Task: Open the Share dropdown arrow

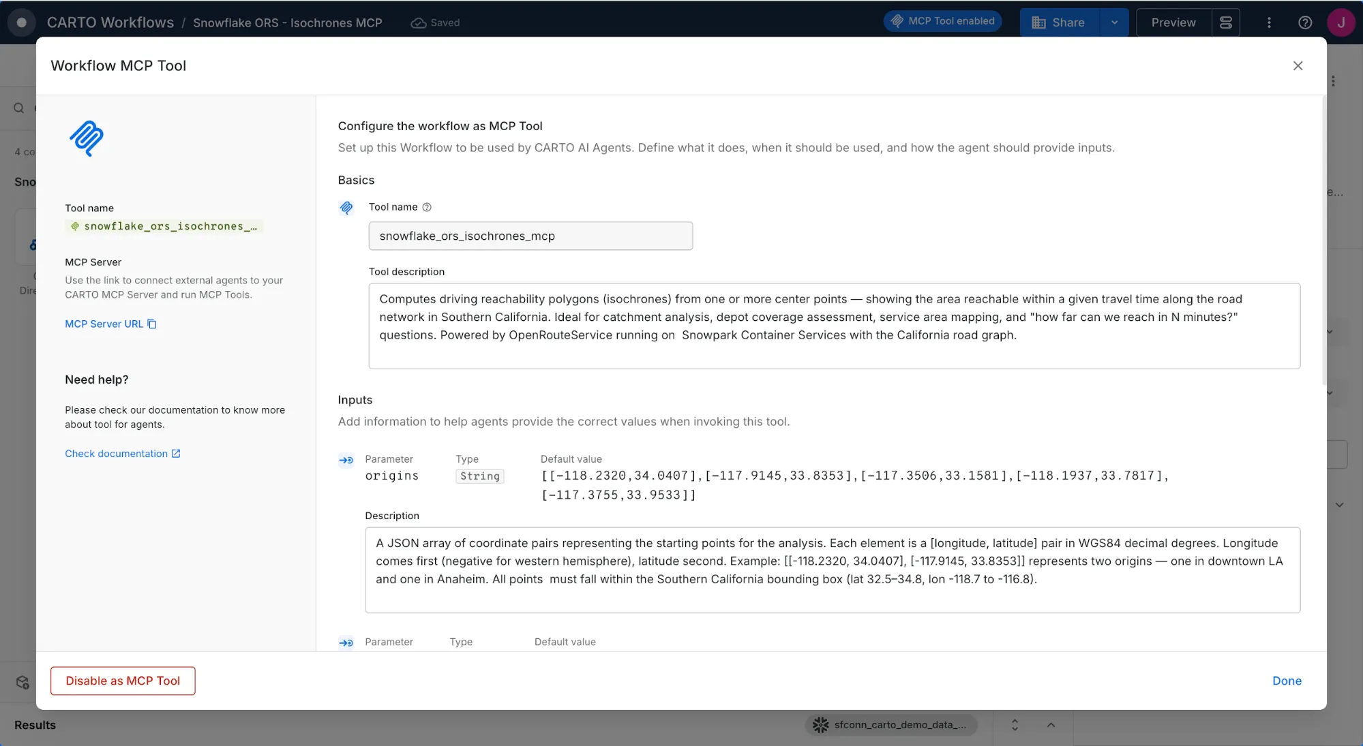Action: point(1115,22)
